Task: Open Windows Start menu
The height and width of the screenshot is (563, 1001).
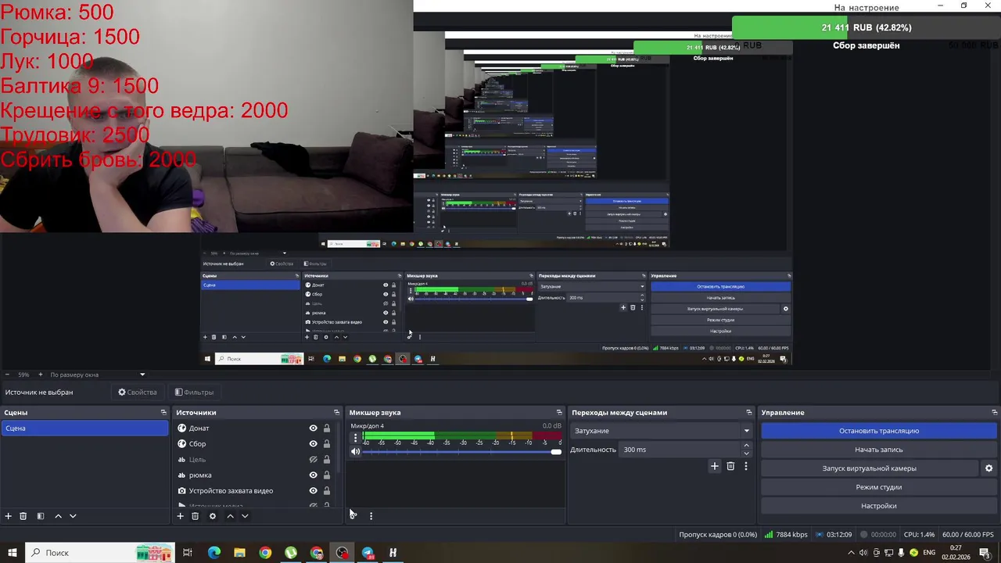Action: pyautogui.click(x=13, y=553)
